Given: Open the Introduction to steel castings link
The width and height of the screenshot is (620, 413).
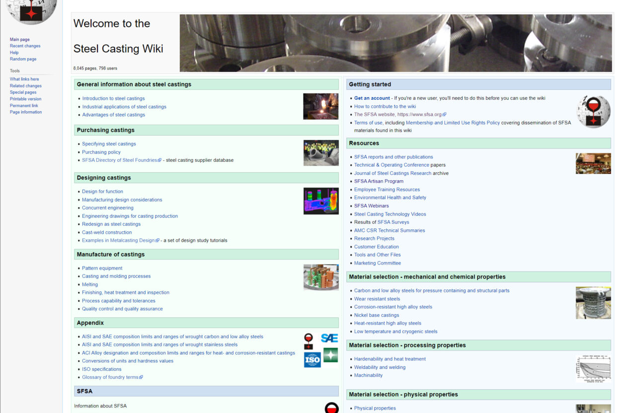Looking at the screenshot, I should [x=113, y=99].
